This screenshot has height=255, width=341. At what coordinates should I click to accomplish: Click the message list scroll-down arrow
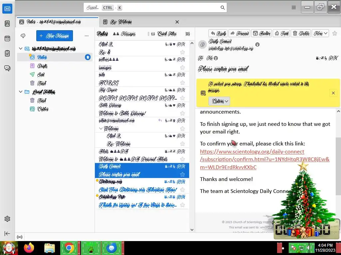click(192, 230)
